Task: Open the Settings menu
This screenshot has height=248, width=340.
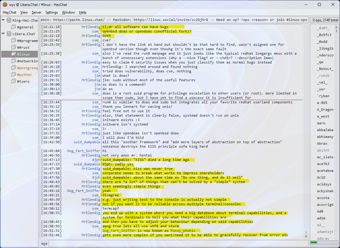Action: [x=52, y=12]
